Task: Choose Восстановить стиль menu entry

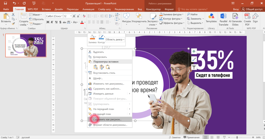Action: (110, 73)
